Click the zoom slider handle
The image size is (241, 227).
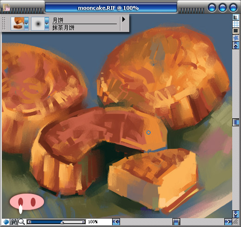tap(62, 222)
